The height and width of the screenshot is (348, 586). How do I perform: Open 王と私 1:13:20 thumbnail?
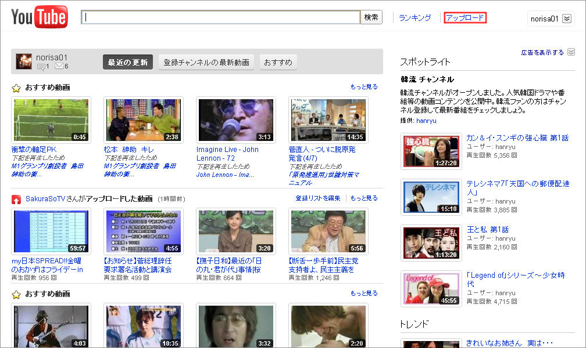click(x=431, y=243)
